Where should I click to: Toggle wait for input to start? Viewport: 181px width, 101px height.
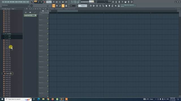[x=57, y=2]
